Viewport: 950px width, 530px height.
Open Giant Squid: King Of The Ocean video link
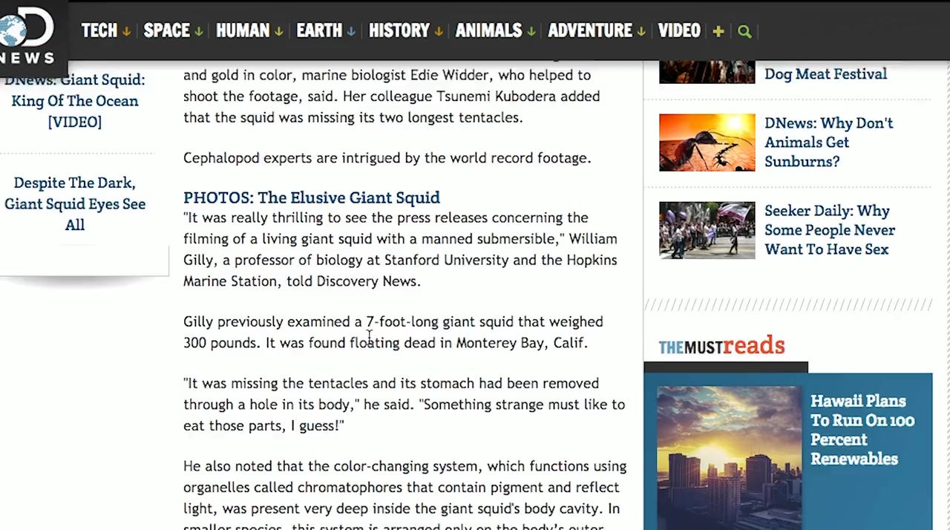[75, 100]
